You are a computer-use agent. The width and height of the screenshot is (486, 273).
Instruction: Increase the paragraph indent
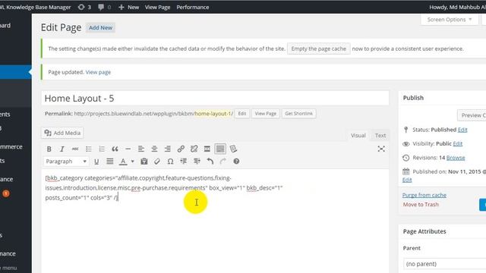[197, 162]
